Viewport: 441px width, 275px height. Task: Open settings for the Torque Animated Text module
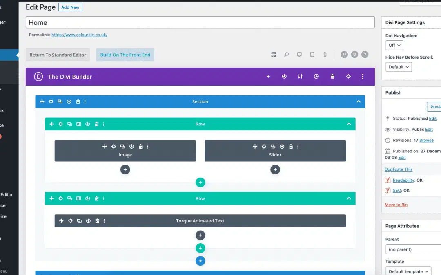click(x=70, y=220)
